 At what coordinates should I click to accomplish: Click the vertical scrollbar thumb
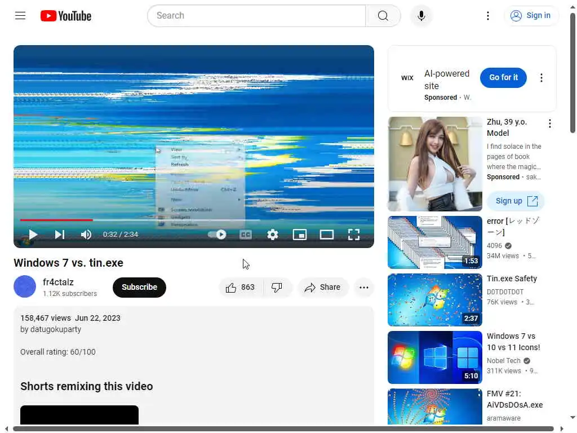(x=572, y=73)
